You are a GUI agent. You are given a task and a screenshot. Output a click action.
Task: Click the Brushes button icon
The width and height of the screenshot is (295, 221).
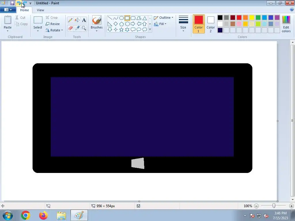pyautogui.click(x=97, y=20)
